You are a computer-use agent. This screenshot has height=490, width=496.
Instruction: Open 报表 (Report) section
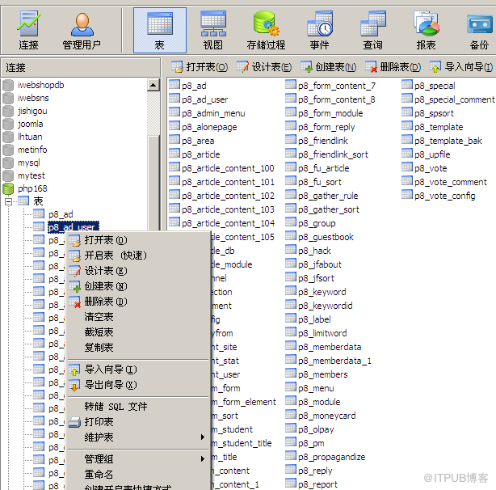coord(426,31)
